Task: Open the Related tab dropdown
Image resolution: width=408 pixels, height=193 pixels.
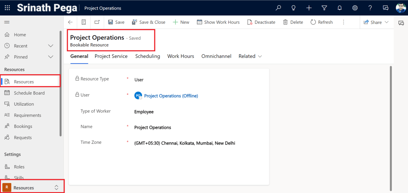Action: pyautogui.click(x=250, y=56)
